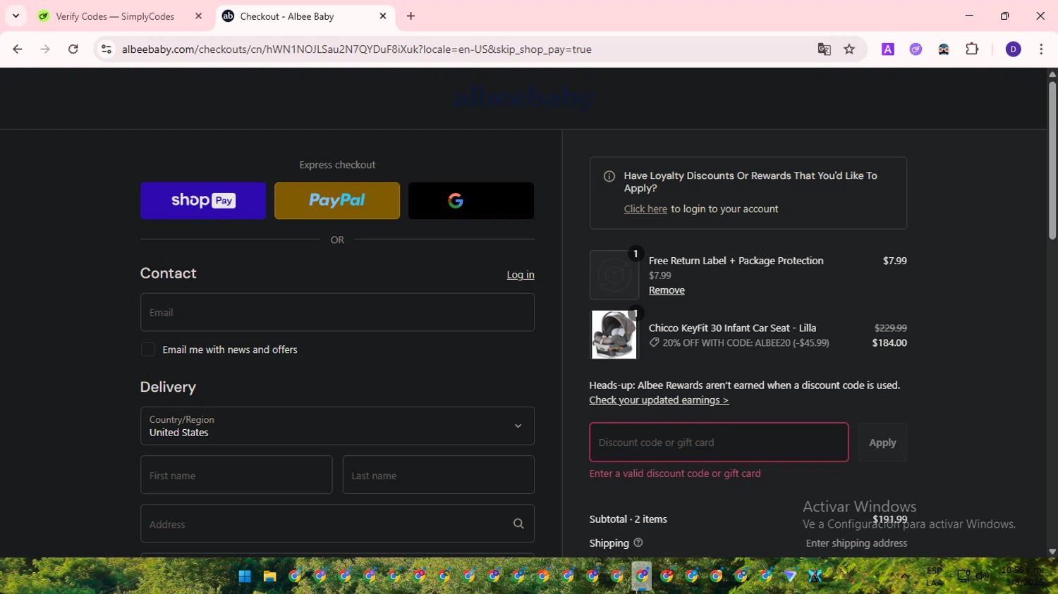Screen dimensions: 1058x594
Task: Click the discount tag icon beside ALBEE20
Action: 654,342
